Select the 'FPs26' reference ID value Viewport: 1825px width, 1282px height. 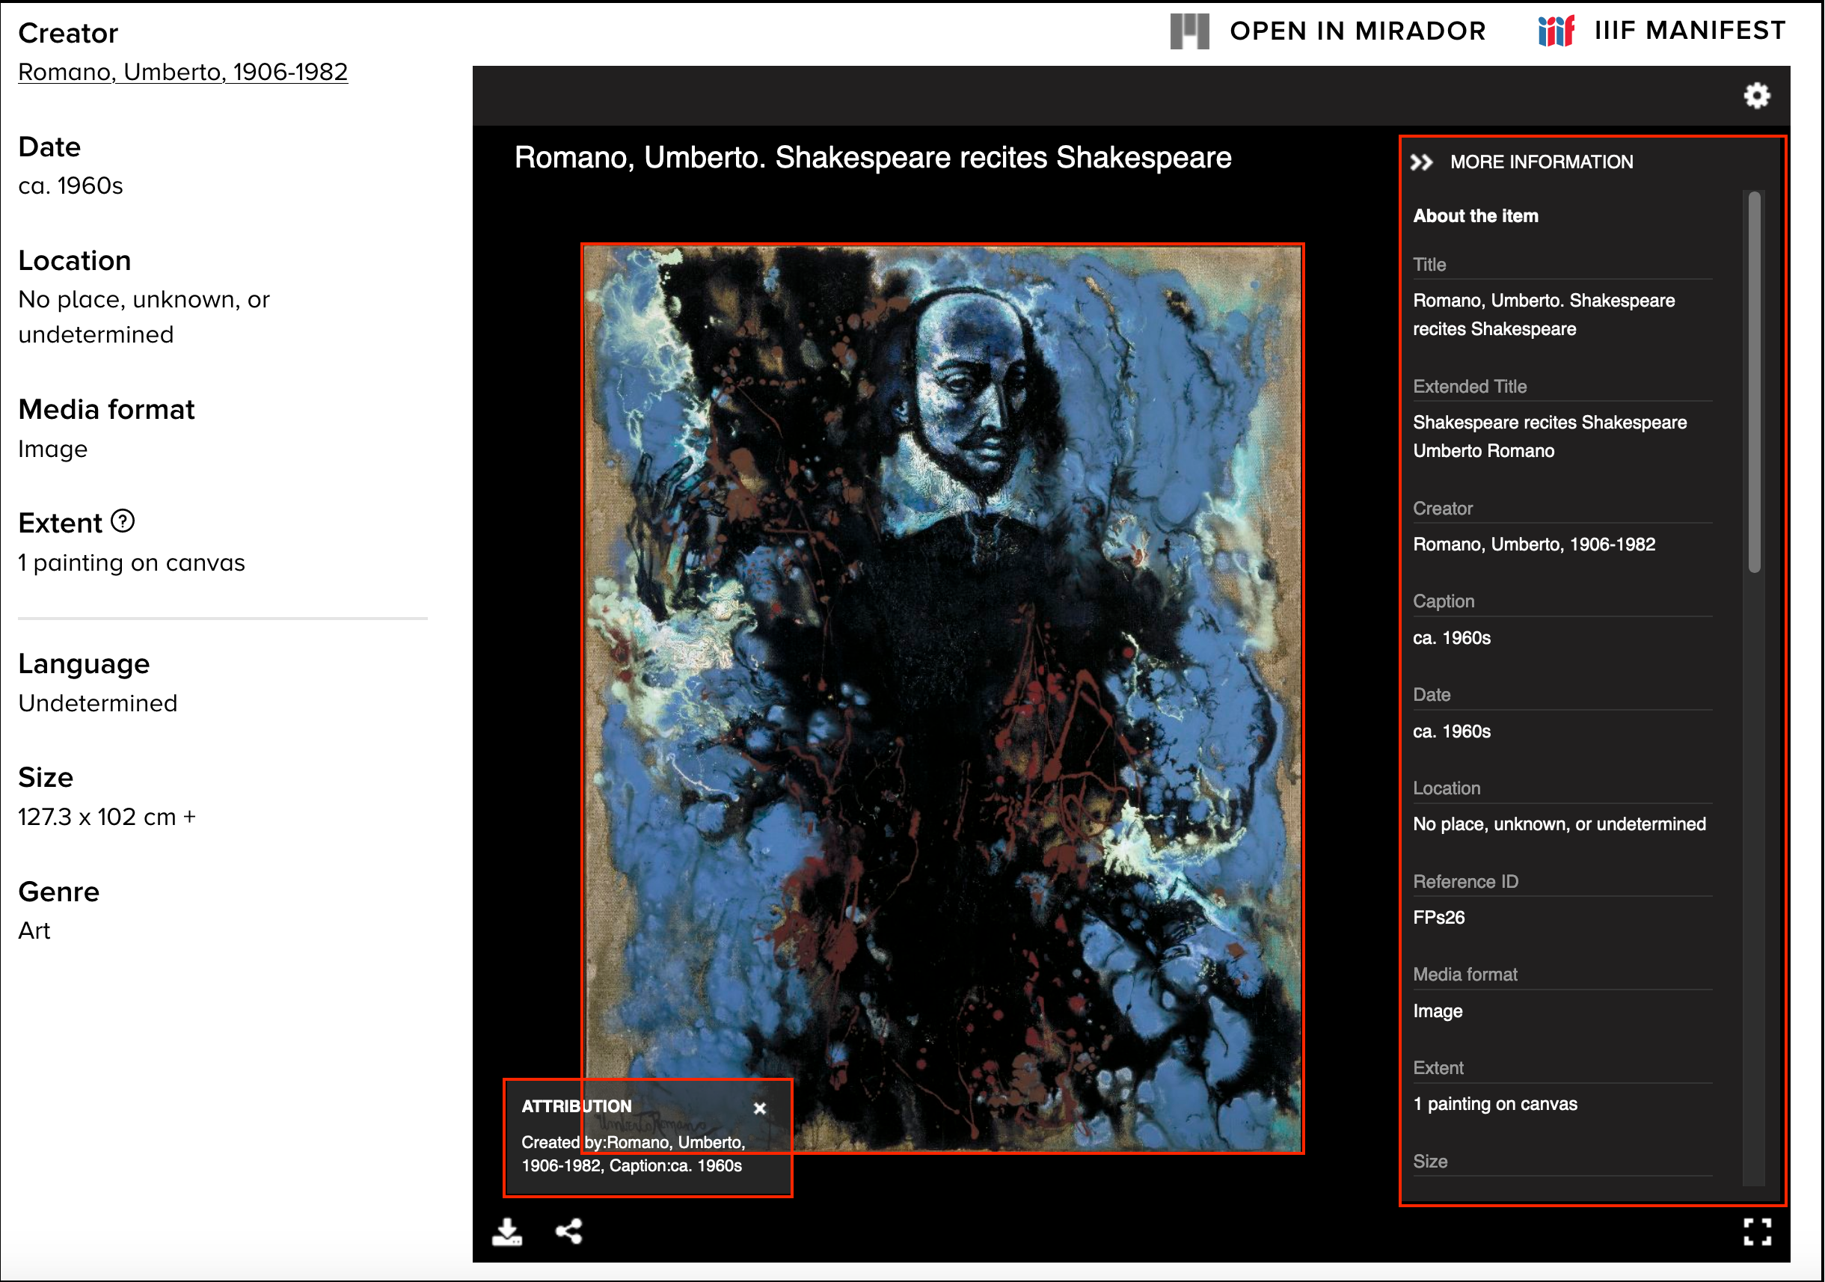point(1440,918)
